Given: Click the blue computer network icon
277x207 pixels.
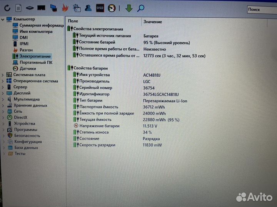Looking at the screenshot, I should click(x=53, y=8).
